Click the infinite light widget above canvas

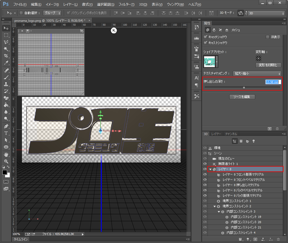point(114,31)
